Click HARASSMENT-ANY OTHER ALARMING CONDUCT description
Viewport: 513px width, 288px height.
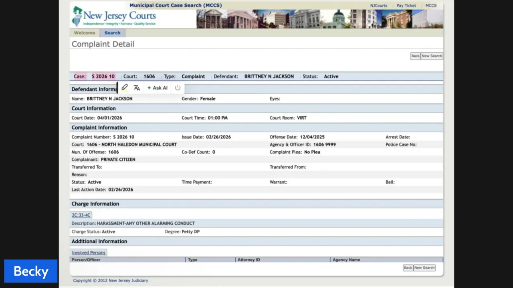click(x=146, y=223)
